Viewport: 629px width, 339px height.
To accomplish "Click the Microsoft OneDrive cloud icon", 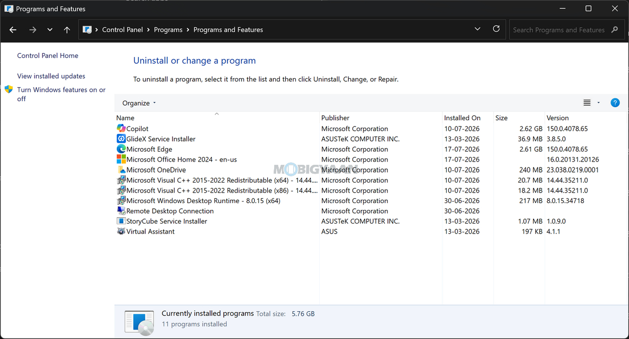I will [121, 170].
